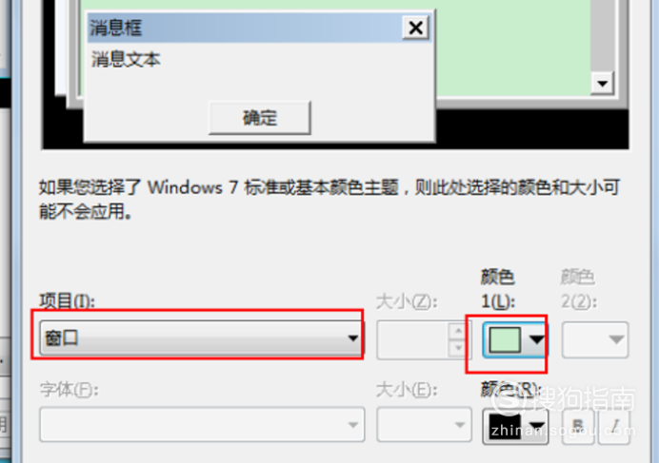Click the preview scrollbar down arrow
659x463 pixels.
click(x=602, y=84)
